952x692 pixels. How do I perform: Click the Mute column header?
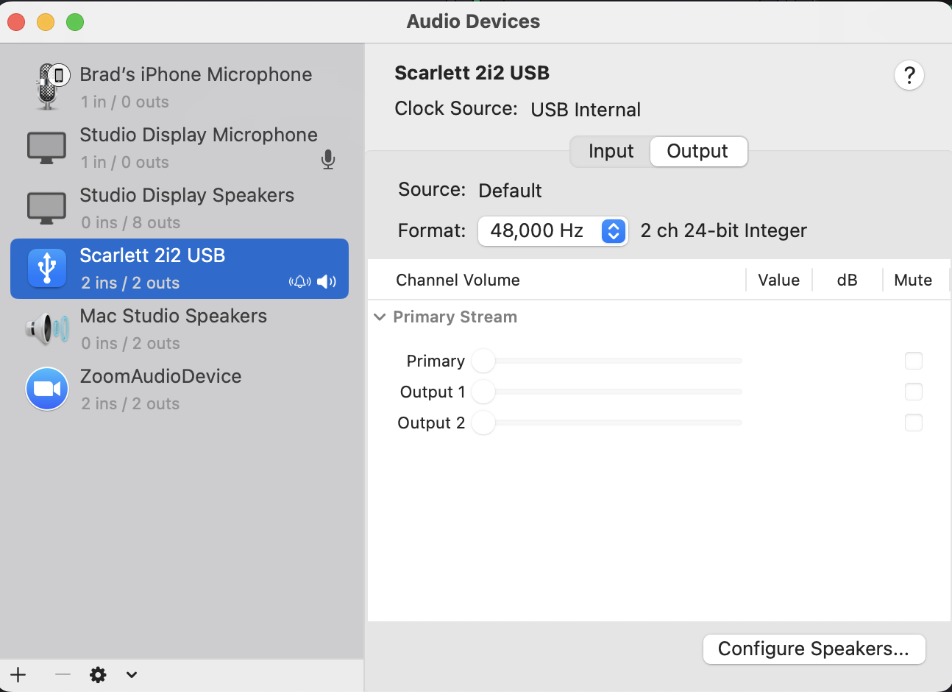913,280
